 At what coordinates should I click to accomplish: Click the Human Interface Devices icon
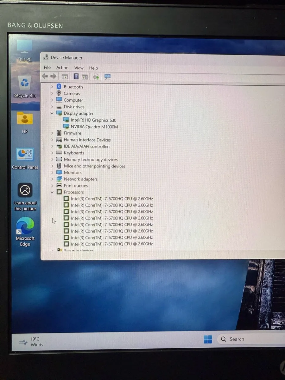[x=59, y=140]
